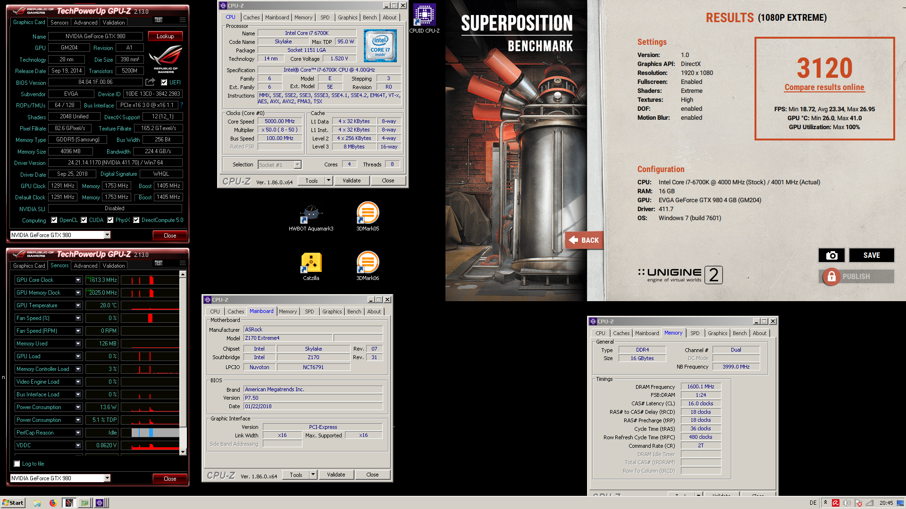This screenshot has height=509, width=906.
Task: Open Graphics tab in CPU-Z Memory window
Action: tap(717, 333)
